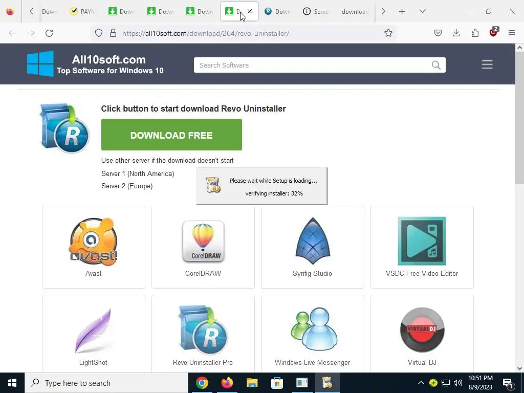Click the browser Back arrow
The width and height of the screenshot is (524, 393).
(x=12, y=33)
